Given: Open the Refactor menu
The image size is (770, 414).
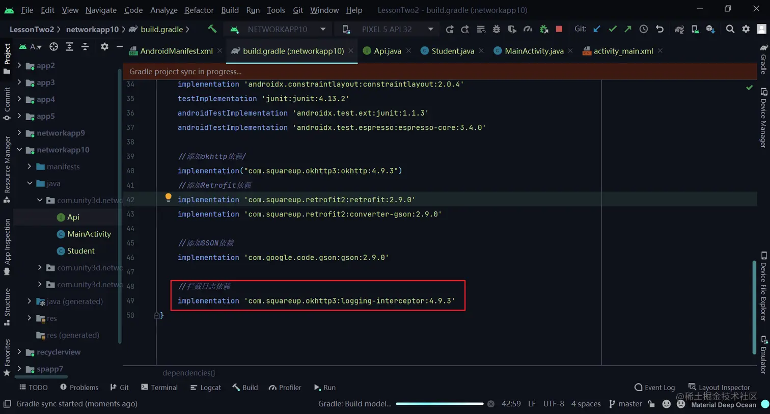Looking at the screenshot, I should (x=199, y=10).
